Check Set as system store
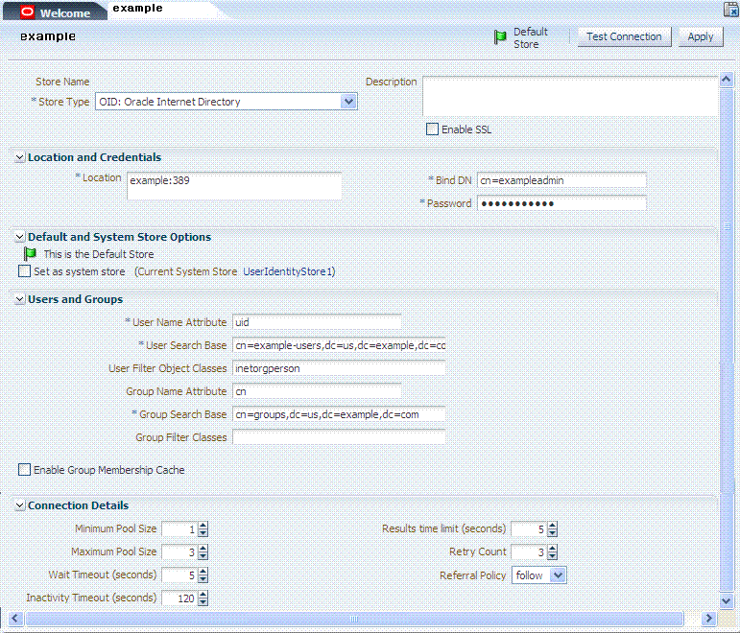This screenshot has width=740, height=633. click(x=25, y=271)
